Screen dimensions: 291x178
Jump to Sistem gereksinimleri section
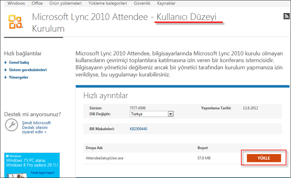(28, 70)
